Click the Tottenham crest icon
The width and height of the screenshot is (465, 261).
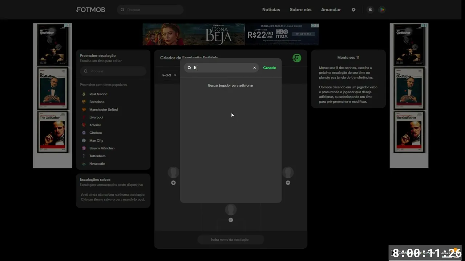pos(84,156)
